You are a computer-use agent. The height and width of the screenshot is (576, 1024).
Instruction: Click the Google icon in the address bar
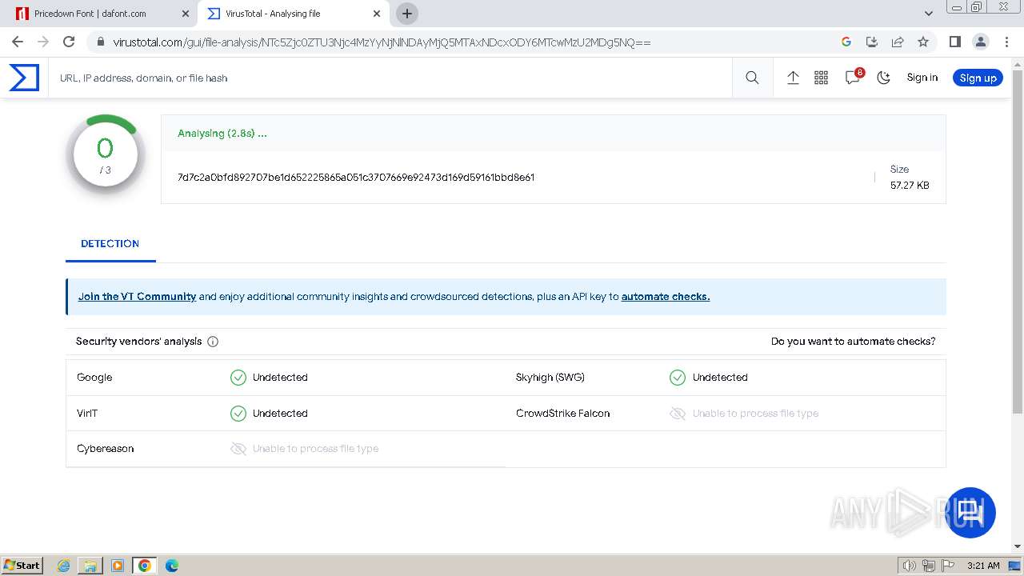click(846, 42)
